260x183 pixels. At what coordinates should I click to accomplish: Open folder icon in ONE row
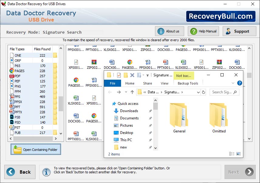pyautogui.click(x=55, y=55)
